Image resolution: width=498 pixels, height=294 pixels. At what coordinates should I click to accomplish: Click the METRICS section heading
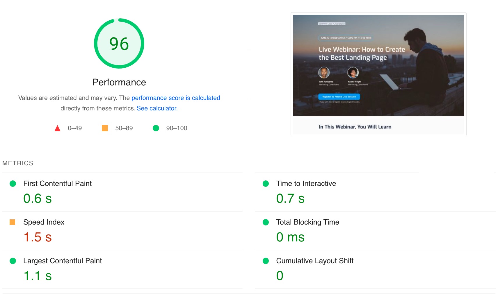pos(18,163)
